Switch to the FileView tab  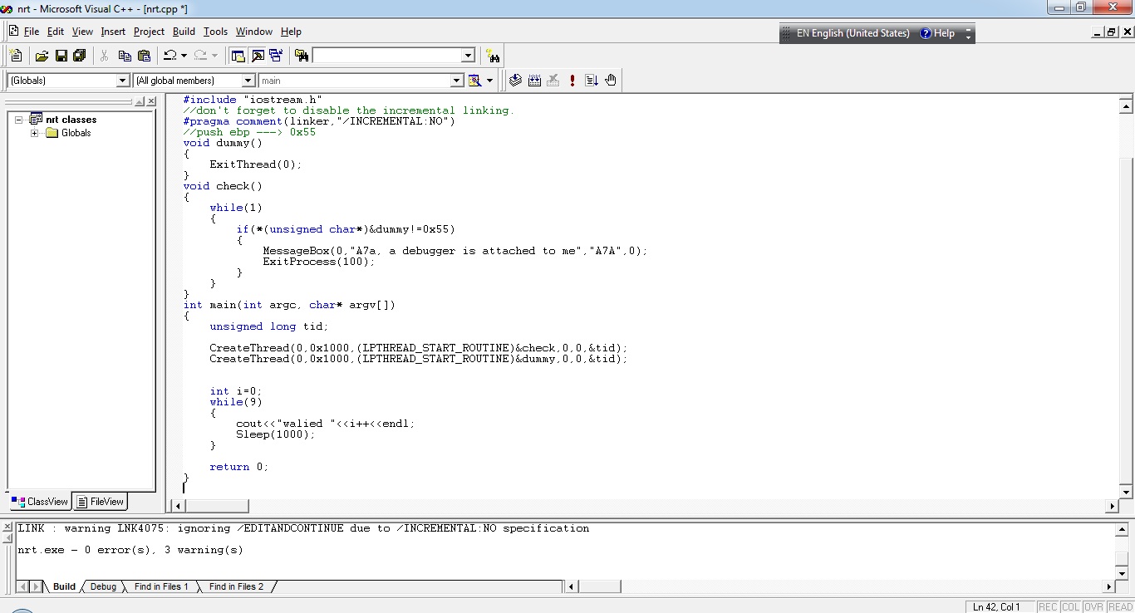point(100,502)
